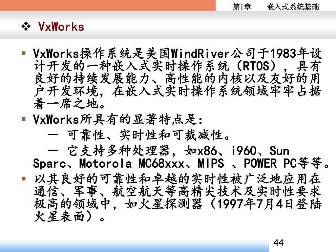Click the text "MIPS"
This screenshot has height=252, width=336.
pyautogui.click(x=211, y=163)
